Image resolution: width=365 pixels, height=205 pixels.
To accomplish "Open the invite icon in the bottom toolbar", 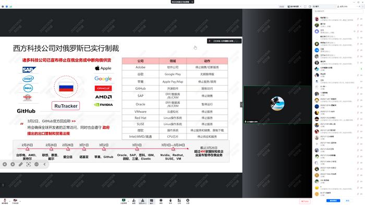I will click(x=134, y=201).
